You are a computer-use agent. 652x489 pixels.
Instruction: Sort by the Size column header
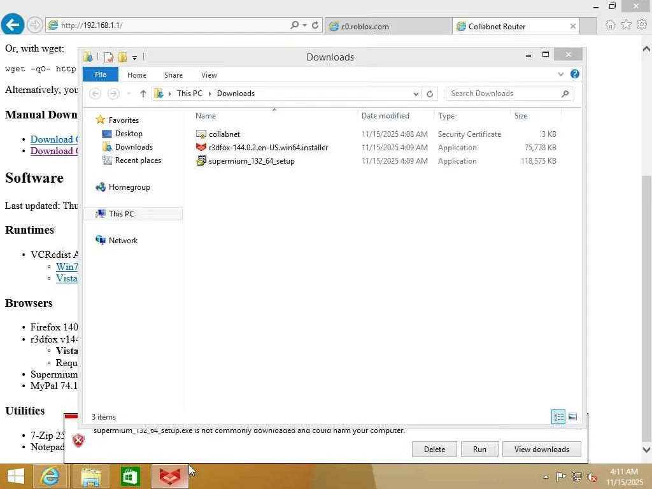[x=535, y=116]
